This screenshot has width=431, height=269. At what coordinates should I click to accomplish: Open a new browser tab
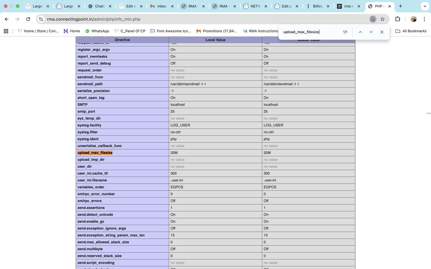(x=400, y=6)
